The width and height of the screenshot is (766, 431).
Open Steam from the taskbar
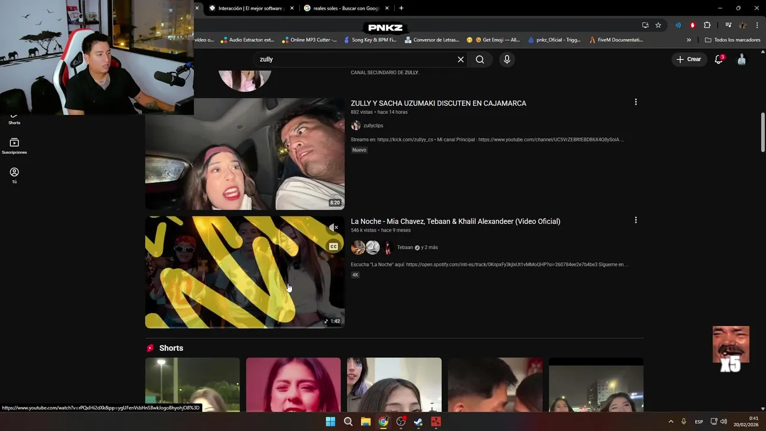pos(418,421)
